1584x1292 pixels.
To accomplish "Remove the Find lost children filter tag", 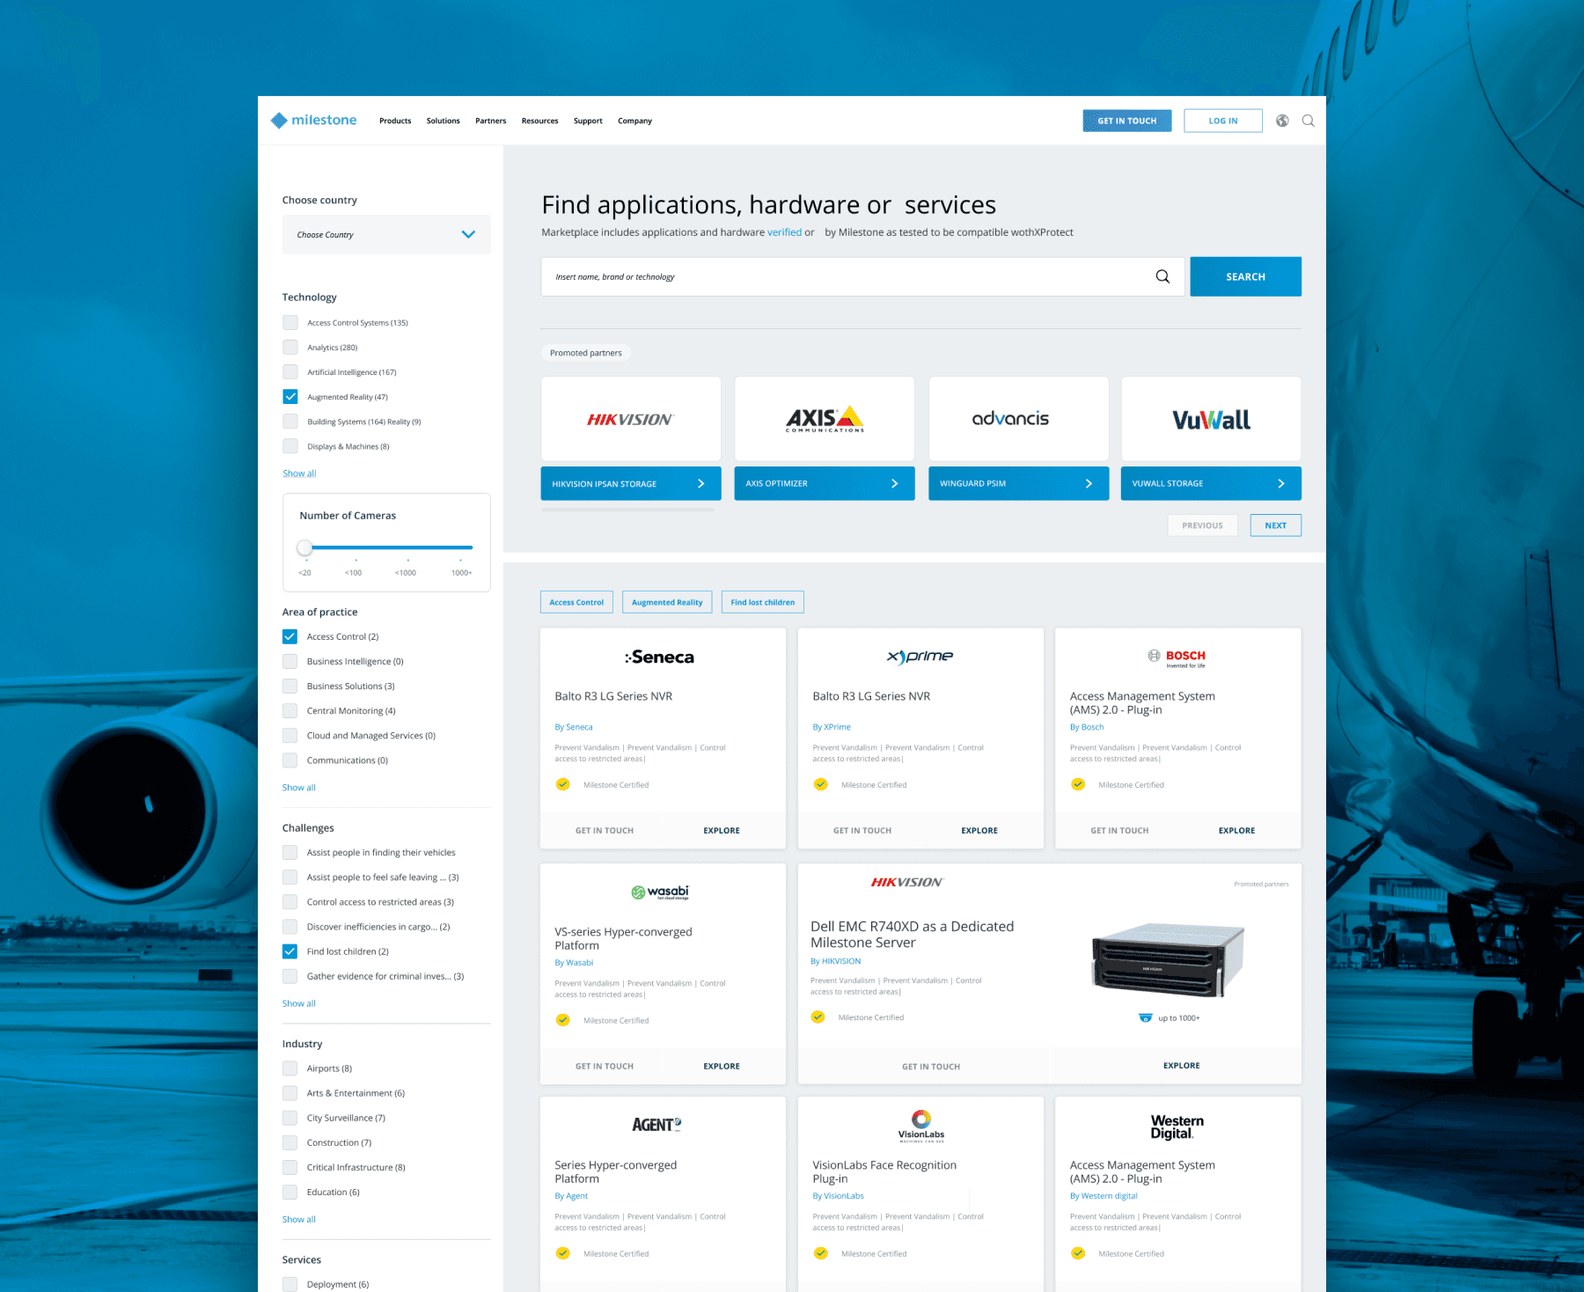I will point(762,602).
